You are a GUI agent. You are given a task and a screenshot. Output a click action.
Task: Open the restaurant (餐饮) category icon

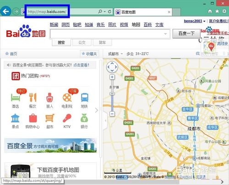pos(33,97)
